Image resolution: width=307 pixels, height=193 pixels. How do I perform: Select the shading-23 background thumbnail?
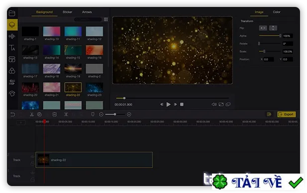click(95, 87)
